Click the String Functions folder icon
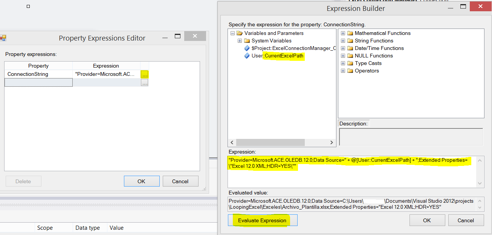Screen dimensions: 492x235 pos(350,41)
